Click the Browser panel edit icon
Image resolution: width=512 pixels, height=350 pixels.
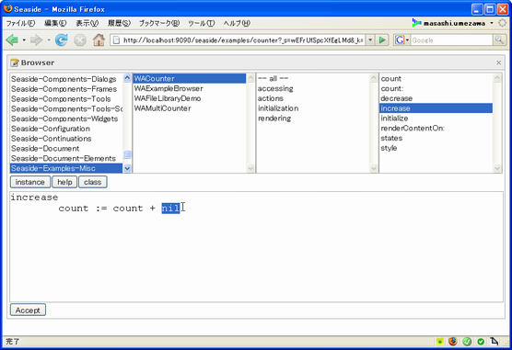pos(15,62)
